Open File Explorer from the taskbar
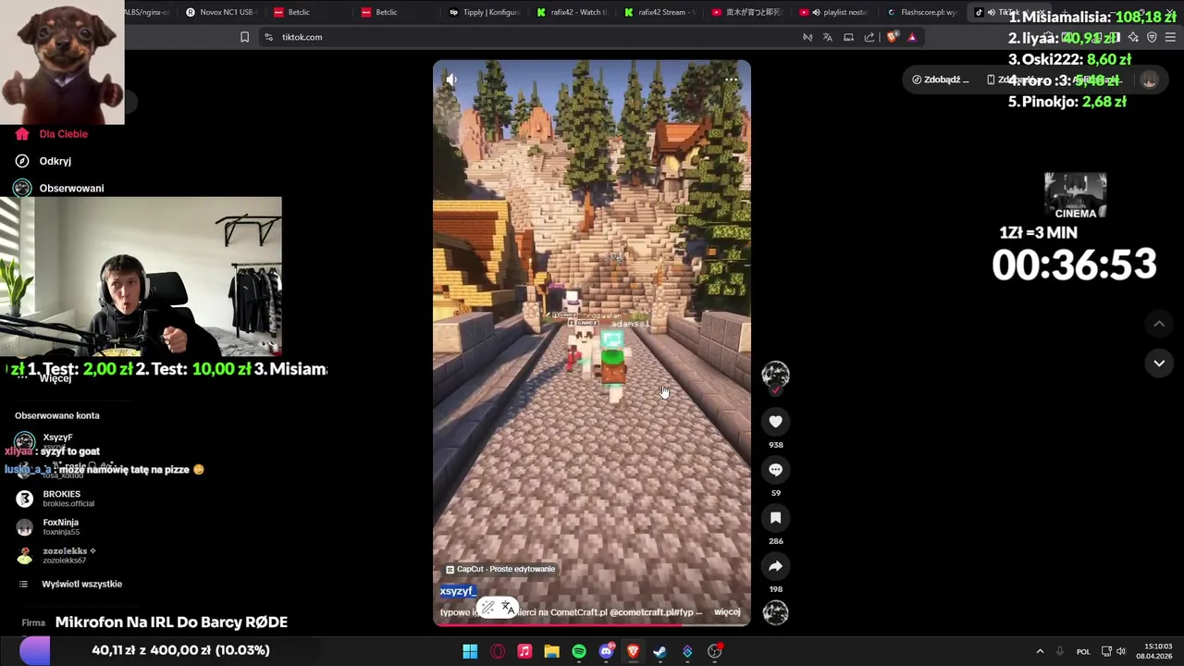 click(x=551, y=651)
